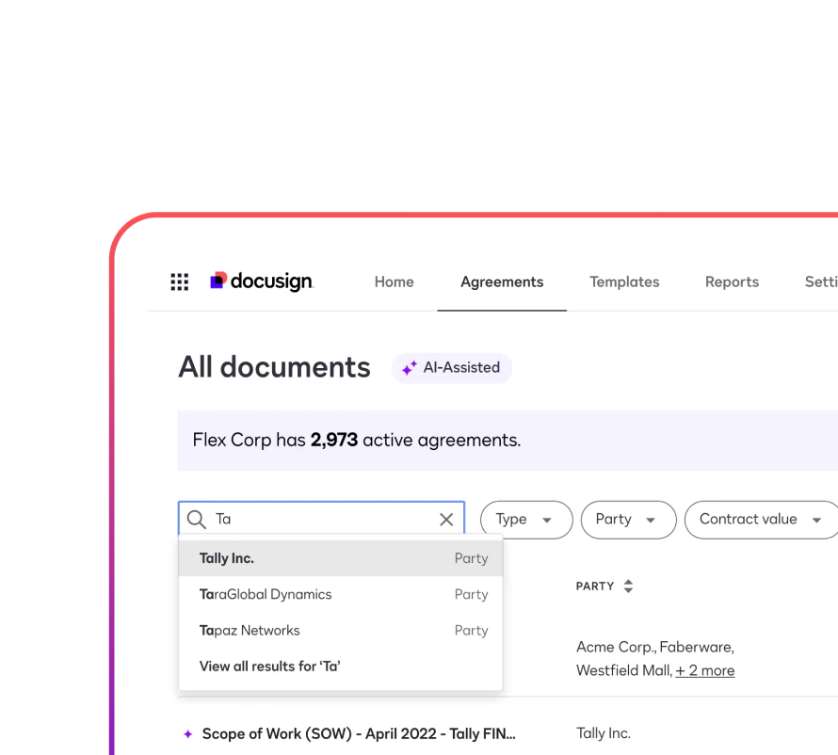Click the '2,973' active agreements count
The width and height of the screenshot is (838, 755).
334,440
